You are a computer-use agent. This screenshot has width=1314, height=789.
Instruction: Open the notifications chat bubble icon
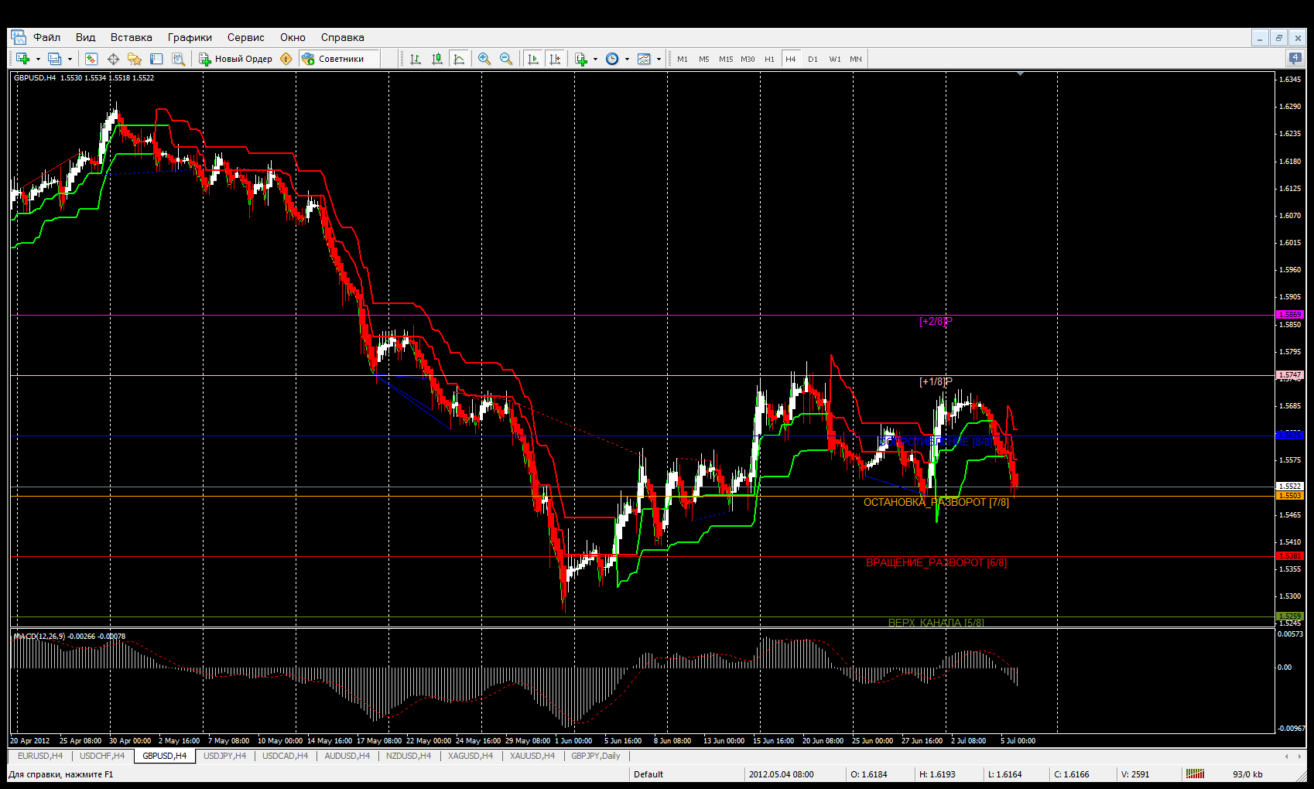tap(1295, 58)
